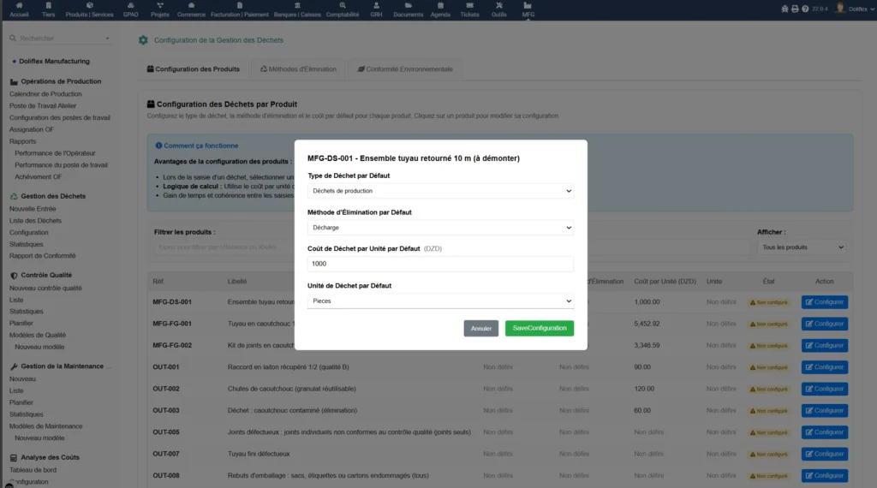Image resolution: width=877 pixels, height=488 pixels.
Task: Click the 5,452.92 cost cell
Action: tap(647, 324)
